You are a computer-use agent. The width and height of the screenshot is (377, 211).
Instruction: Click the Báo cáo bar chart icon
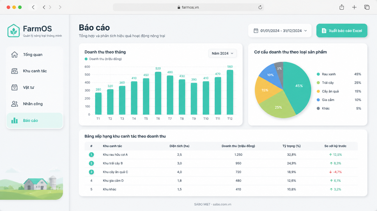click(x=15, y=120)
